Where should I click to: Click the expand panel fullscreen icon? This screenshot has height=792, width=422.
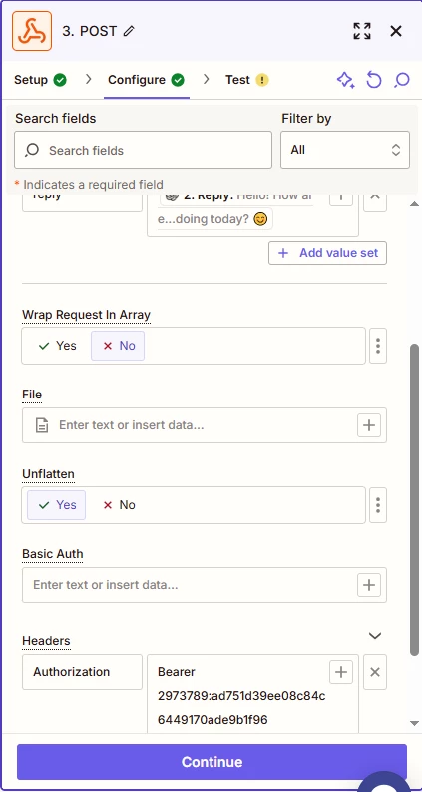tap(362, 31)
